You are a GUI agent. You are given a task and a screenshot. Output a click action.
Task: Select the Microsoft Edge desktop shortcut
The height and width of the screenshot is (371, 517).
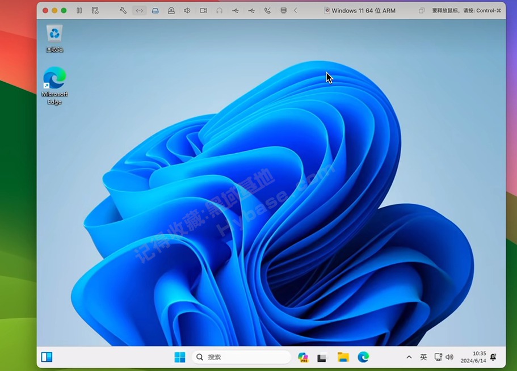(x=54, y=86)
